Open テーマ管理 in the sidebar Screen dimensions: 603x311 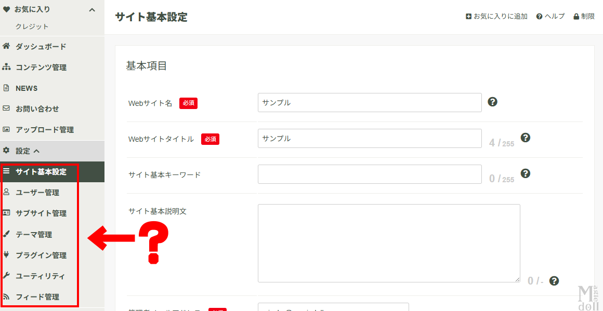[x=34, y=235]
